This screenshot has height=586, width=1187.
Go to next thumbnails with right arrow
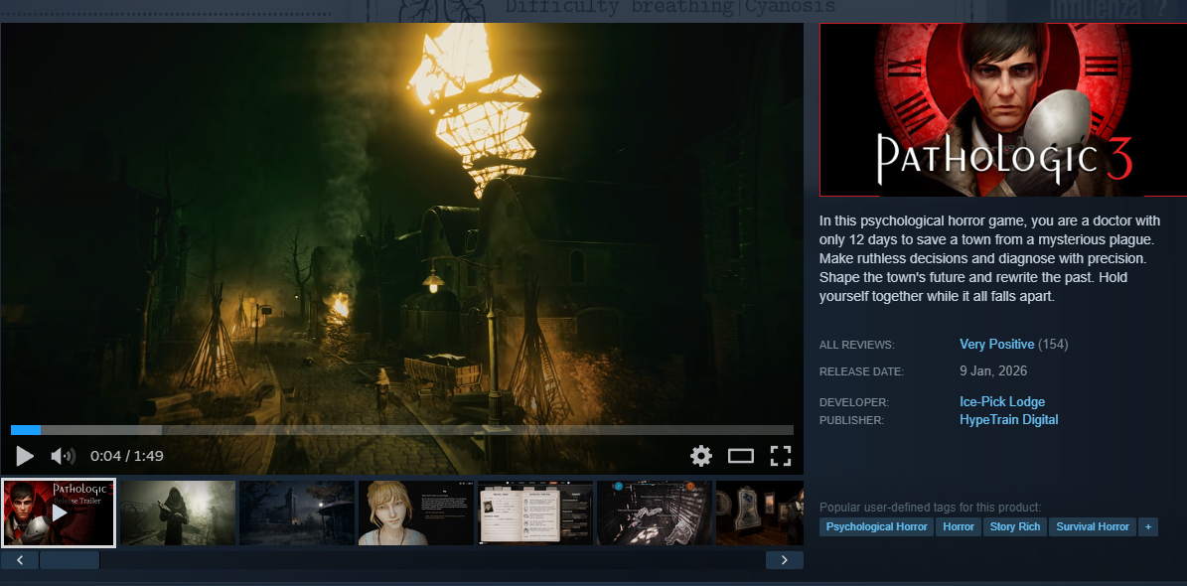pyautogui.click(x=785, y=560)
